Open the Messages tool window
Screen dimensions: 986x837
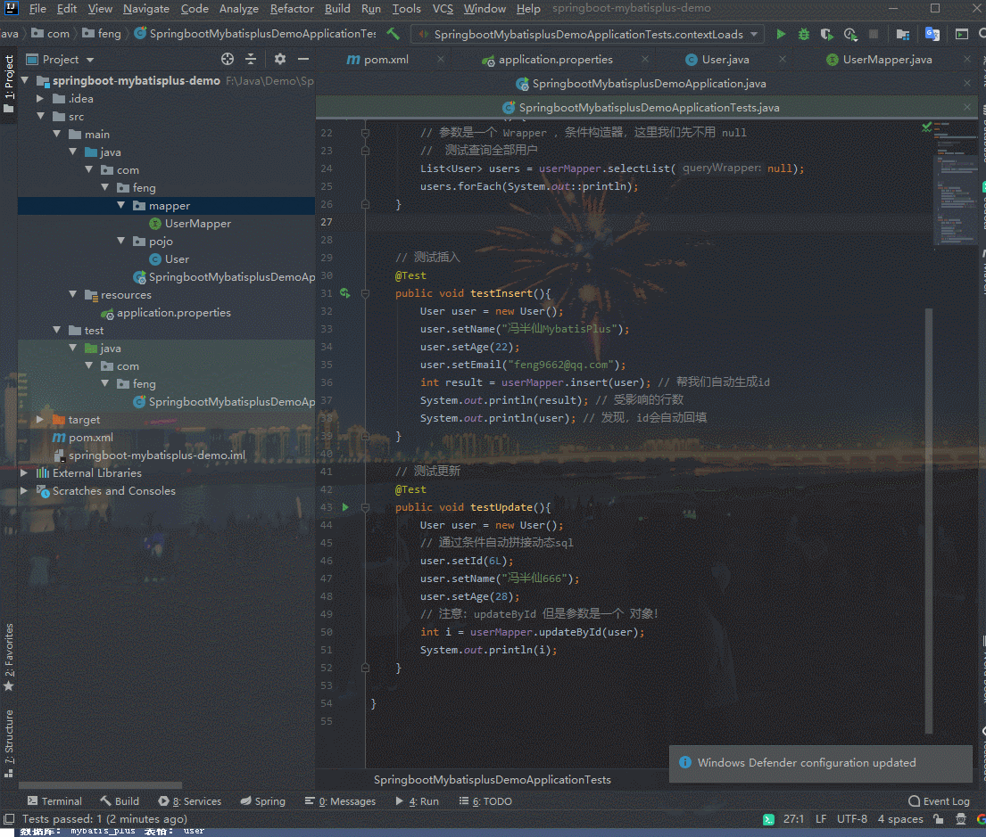(x=340, y=801)
